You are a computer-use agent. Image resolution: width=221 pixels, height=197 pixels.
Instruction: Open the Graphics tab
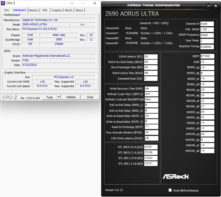57,10
